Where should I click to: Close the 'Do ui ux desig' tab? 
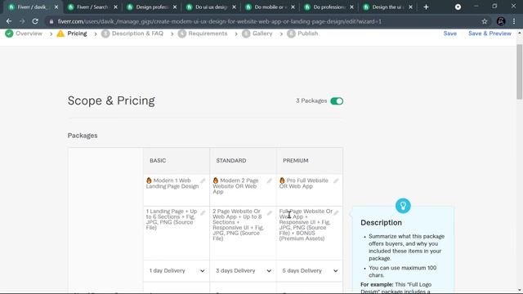[x=234, y=7]
